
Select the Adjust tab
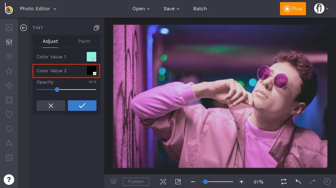pyautogui.click(x=50, y=41)
